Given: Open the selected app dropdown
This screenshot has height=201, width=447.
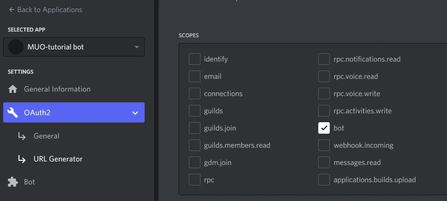Looking at the screenshot, I should tap(137, 47).
